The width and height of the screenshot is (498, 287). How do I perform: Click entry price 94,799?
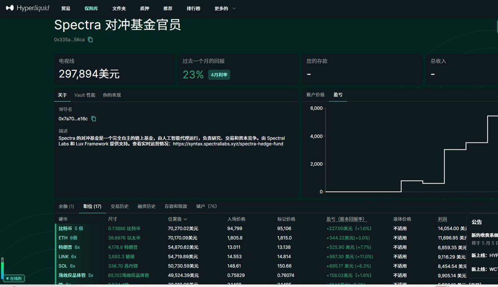(x=235, y=228)
